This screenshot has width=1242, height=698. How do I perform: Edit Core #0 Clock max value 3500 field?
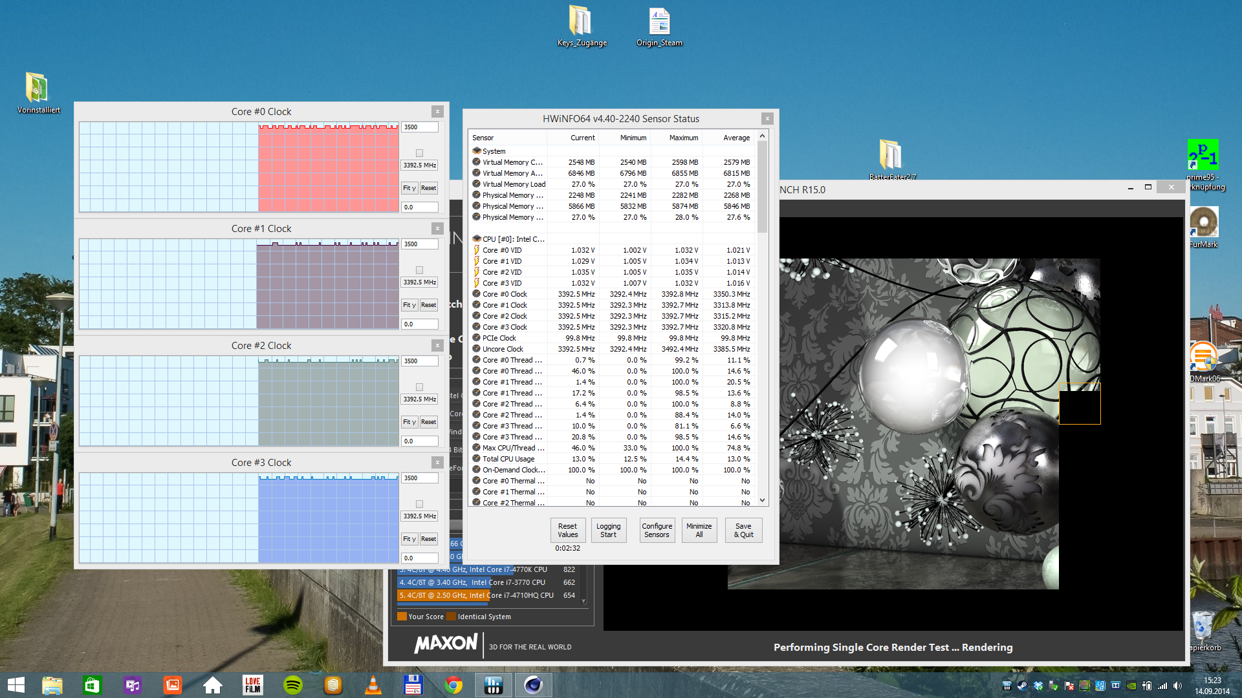click(x=420, y=127)
